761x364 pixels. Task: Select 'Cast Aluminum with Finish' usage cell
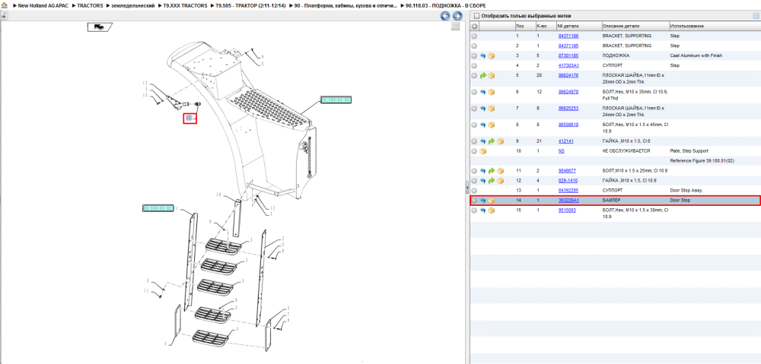pos(696,55)
